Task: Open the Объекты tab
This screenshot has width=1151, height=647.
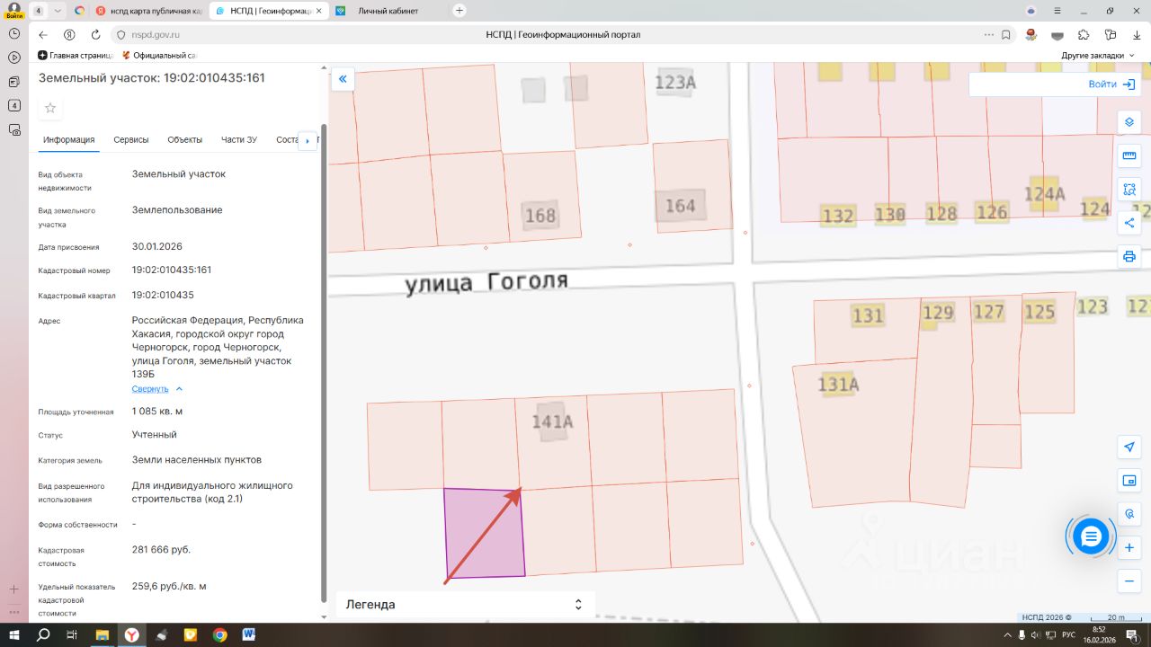Action: (x=185, y=139)
